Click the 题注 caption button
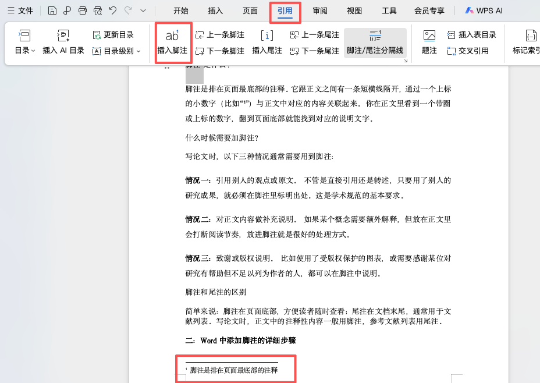This screenshot has height=383, width=540. 429,42
